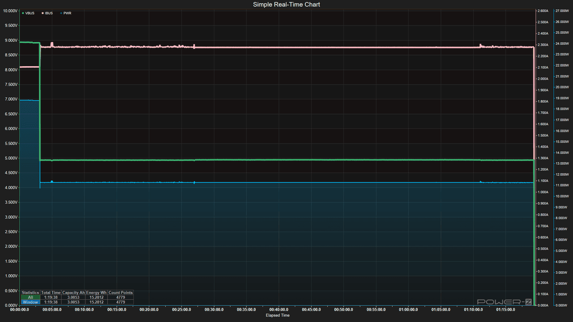Click the 00:50:00.0 time axis label
The image size is (573, 322).
click(344, 309)
